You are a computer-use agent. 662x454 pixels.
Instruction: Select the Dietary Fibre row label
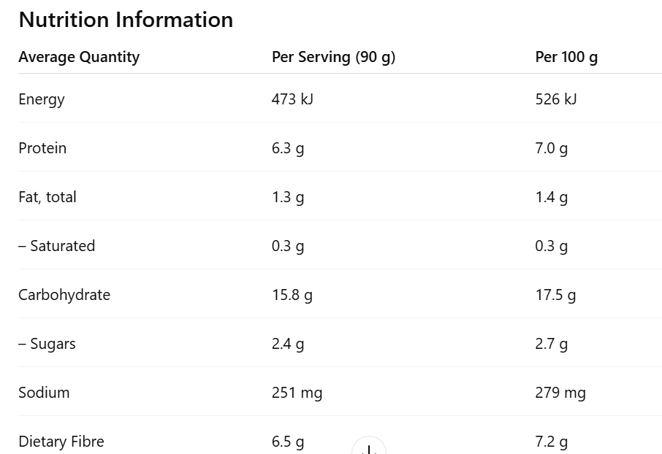point(61,442)
